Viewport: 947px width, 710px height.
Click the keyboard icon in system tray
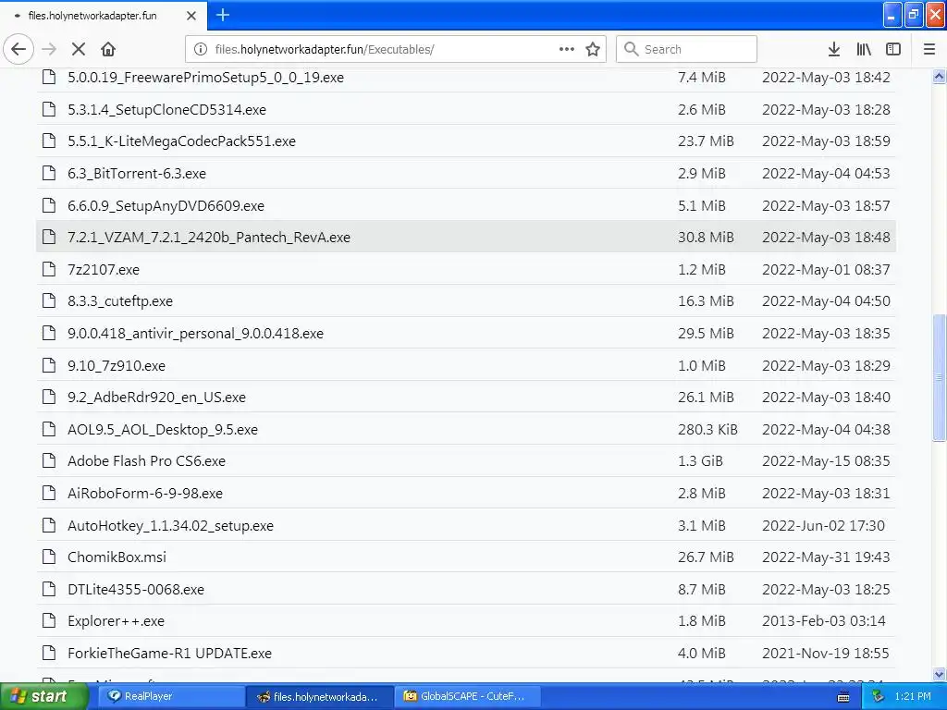[x=843, y=697]
